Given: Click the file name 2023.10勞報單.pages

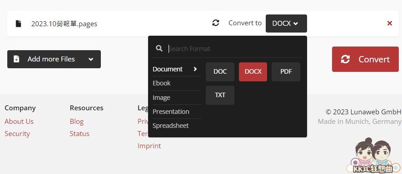Looking at the screenshot, I should [65, 24].
